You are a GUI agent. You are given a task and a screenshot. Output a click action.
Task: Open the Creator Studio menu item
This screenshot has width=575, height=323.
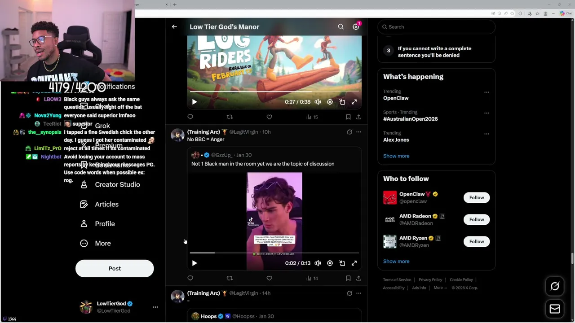tap(110, 184)
